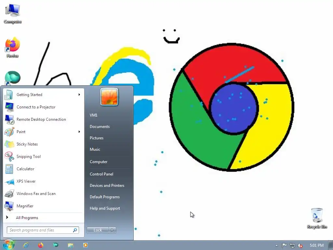Open Documents from the Start menu

pyautogui.click(x=100, y=127)
